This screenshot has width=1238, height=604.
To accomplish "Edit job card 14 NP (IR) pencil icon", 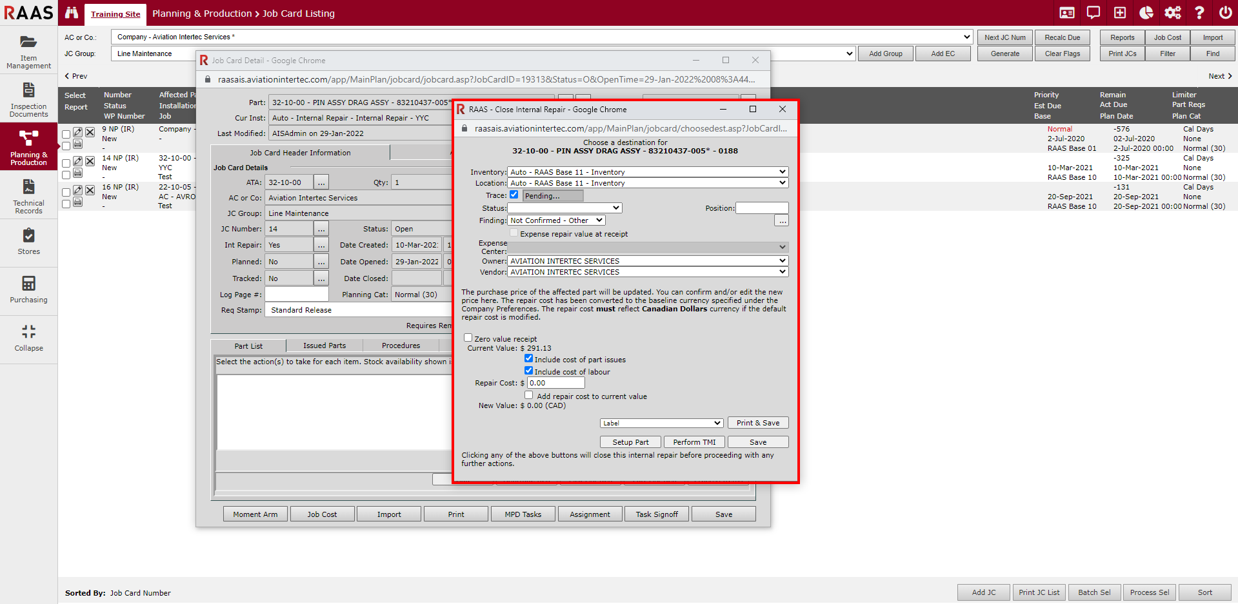I will (x=77, y=161).
